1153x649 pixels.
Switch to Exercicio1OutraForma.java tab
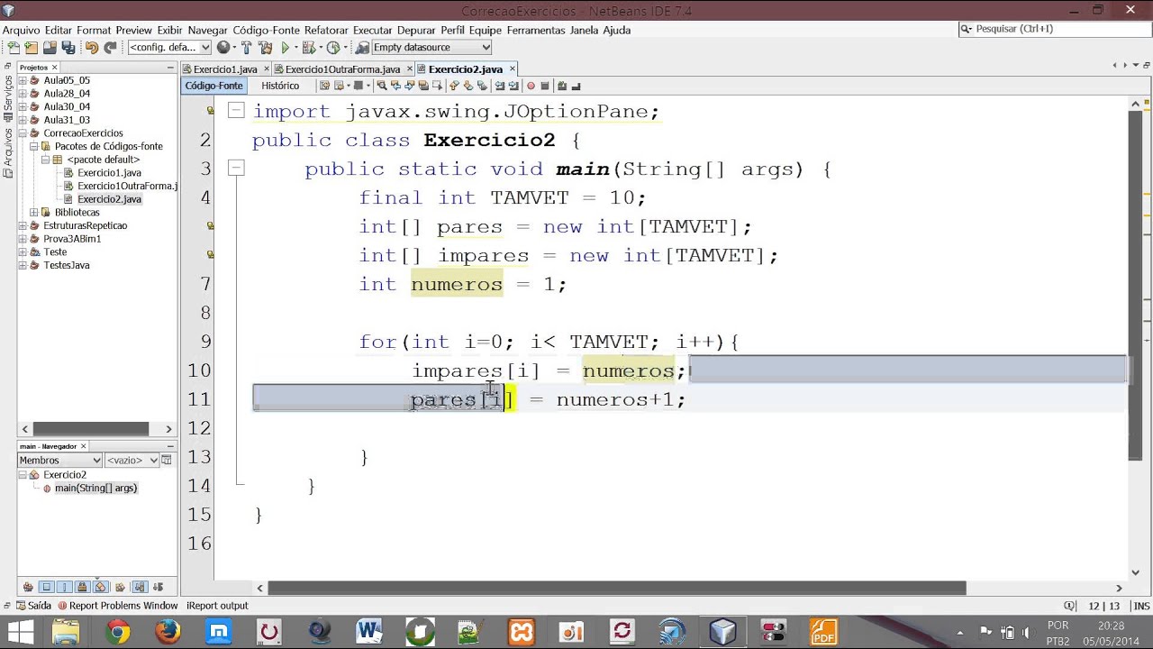point(342,69)
